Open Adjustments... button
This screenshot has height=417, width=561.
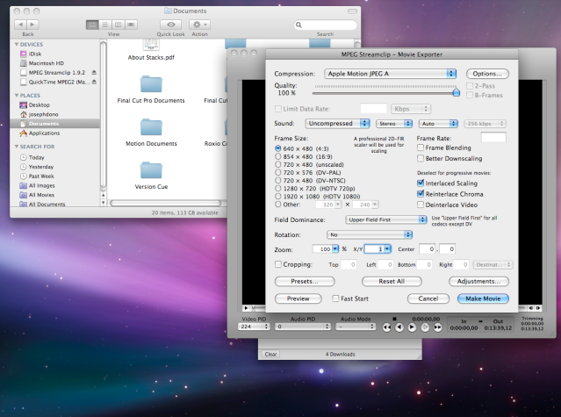tap(478, 282)
